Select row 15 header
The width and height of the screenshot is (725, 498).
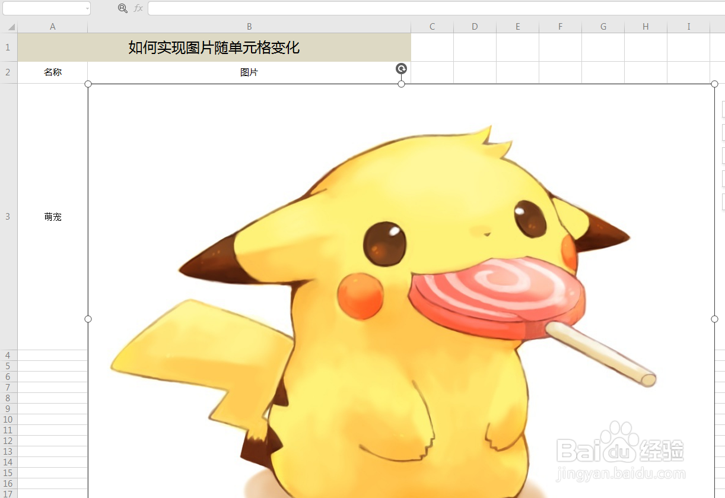click(x=8, y=472)
